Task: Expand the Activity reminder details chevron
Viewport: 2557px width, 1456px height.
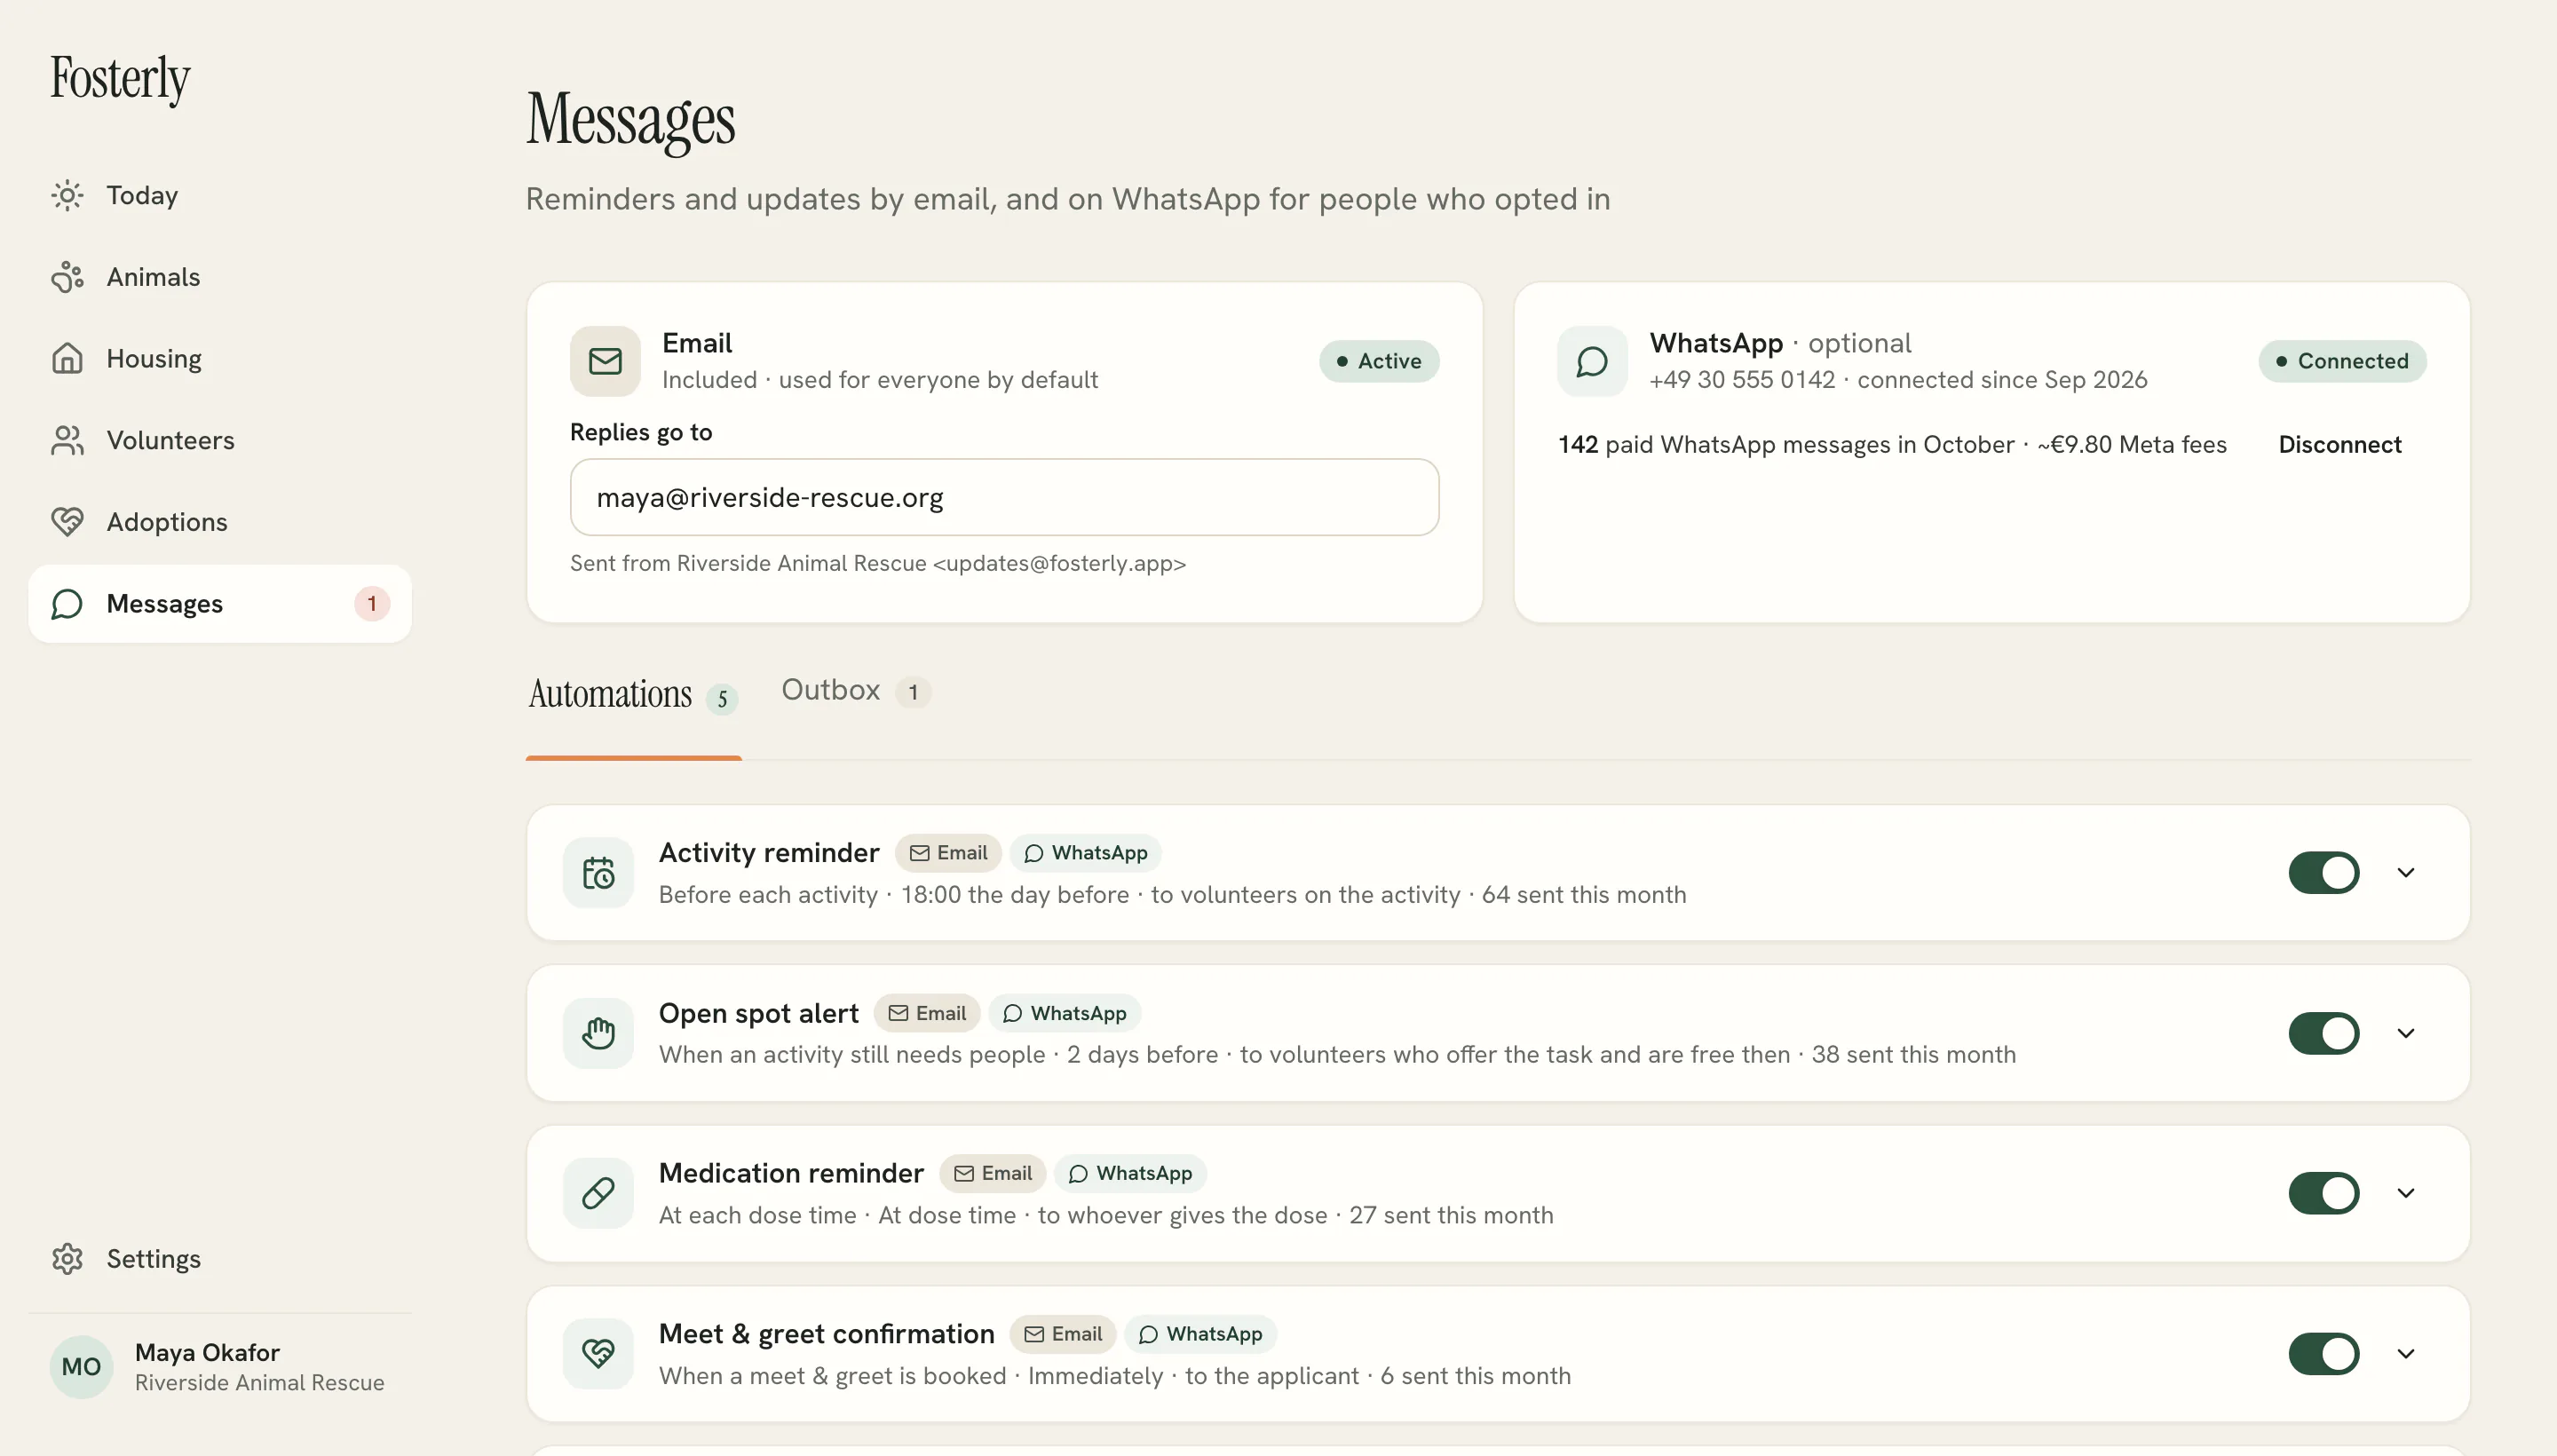Action: click(2406, 873)
